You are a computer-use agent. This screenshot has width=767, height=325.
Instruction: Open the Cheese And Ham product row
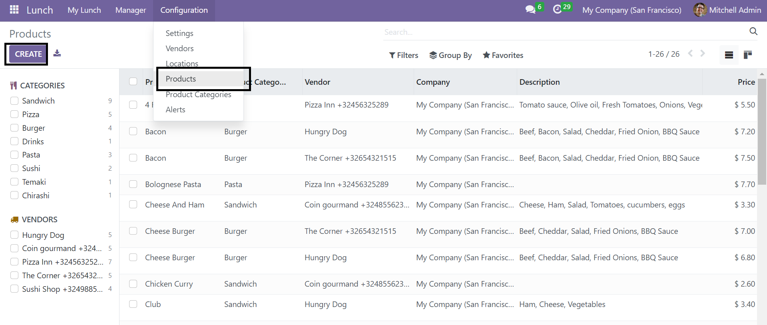point(438,208)
